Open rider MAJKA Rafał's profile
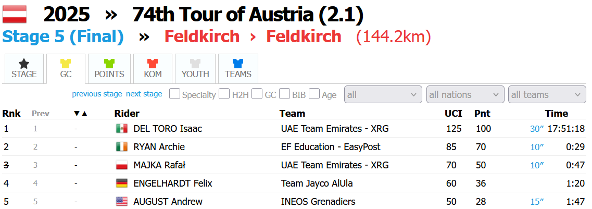592x209 pixels. pyautogui.click(x=159, y=165)
